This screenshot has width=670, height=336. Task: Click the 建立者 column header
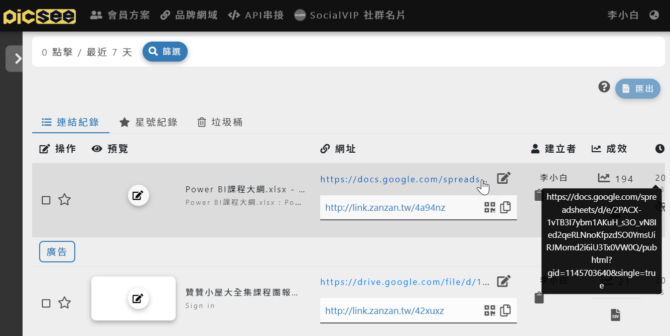(x=554, y=149)
